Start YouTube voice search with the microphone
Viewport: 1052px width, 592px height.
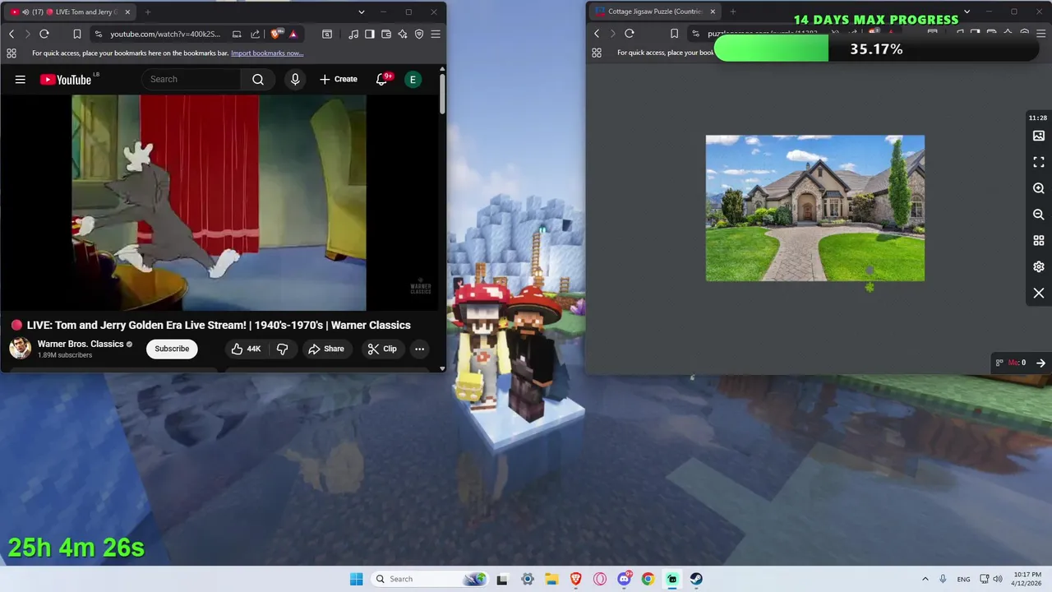(x=295, y=79)
